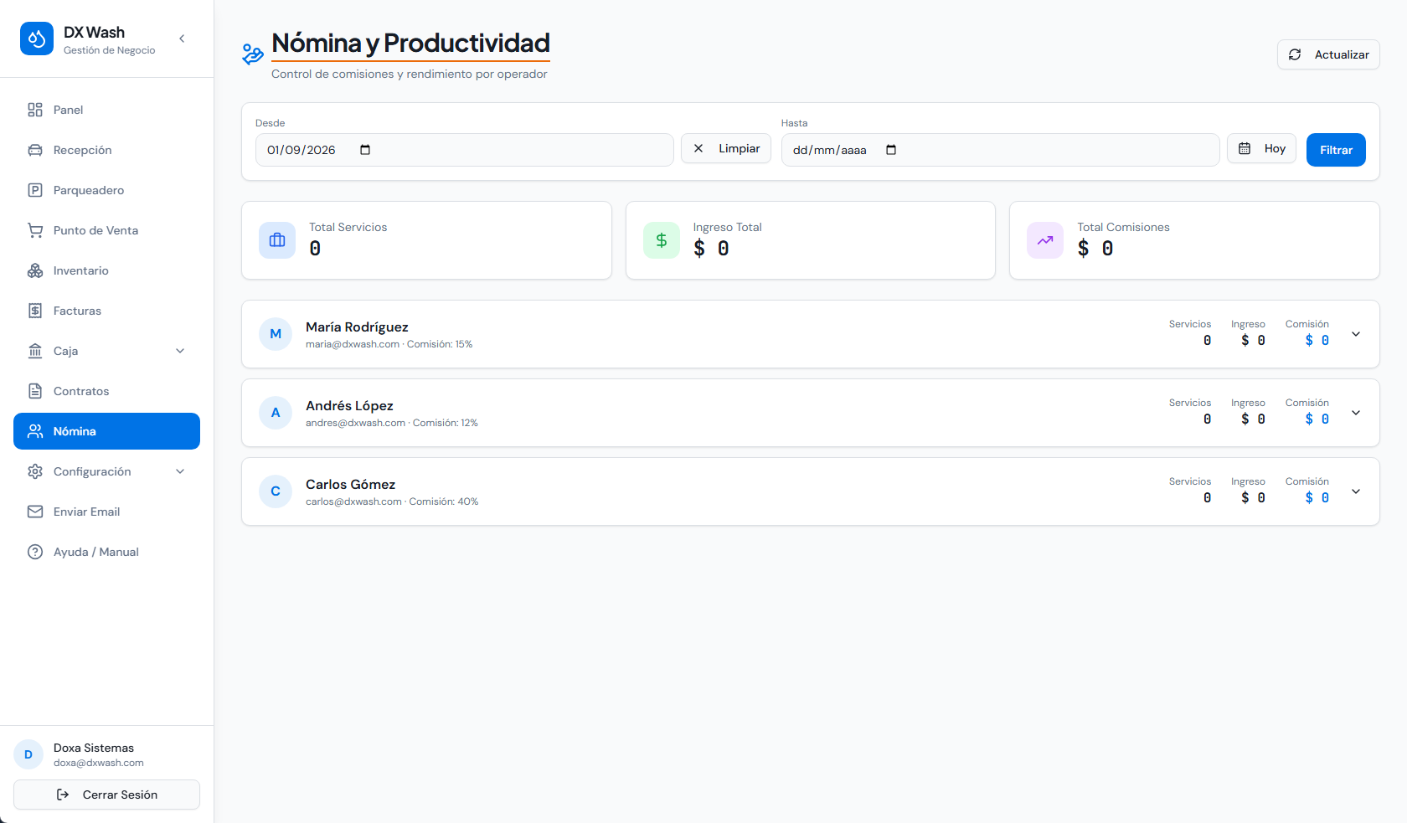Viewport: 1407px width, 823px height.
Task: Click the Total Comisiones $ 0 value
Action: coord(1095,249)
